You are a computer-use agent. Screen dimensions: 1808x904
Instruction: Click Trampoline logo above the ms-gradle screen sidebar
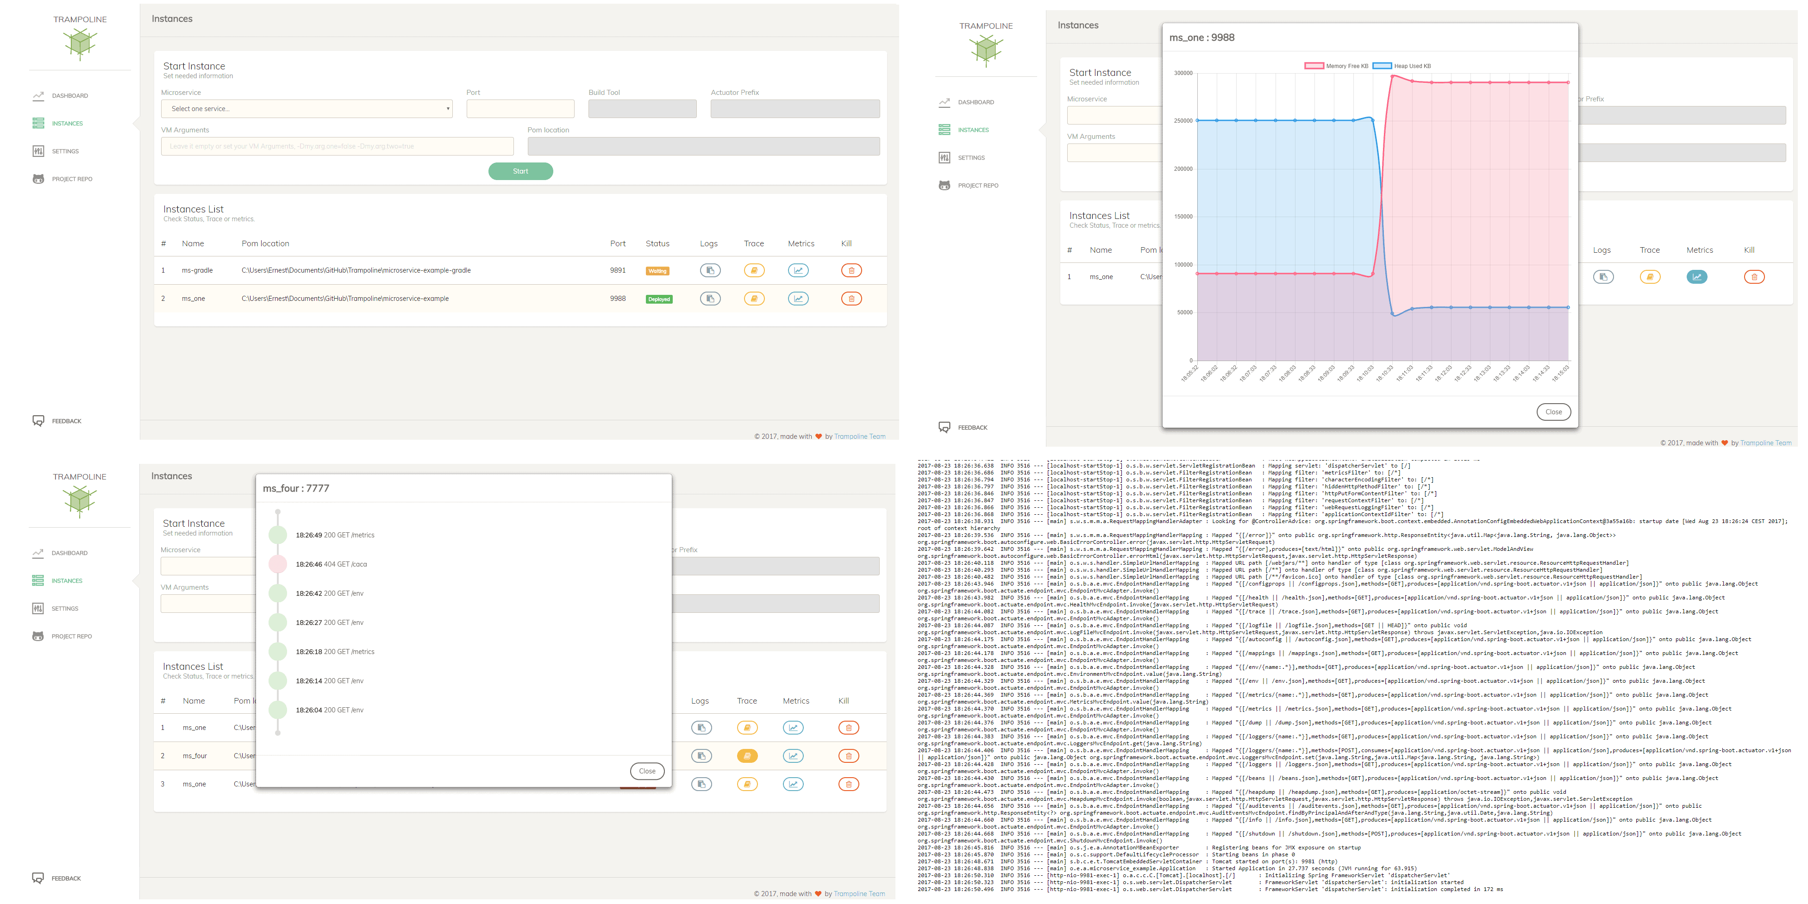pos(80,44)
